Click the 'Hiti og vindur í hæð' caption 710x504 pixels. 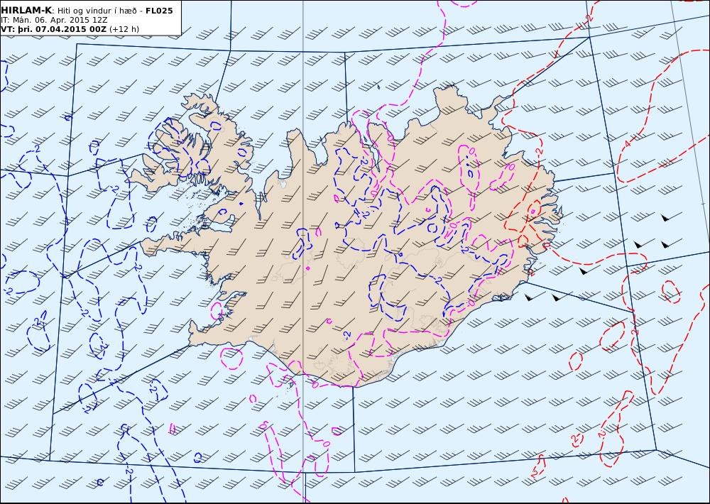click(x=96, y=11)
